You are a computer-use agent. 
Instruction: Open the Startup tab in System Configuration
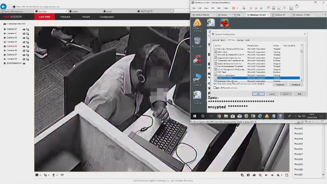point(240,40)
